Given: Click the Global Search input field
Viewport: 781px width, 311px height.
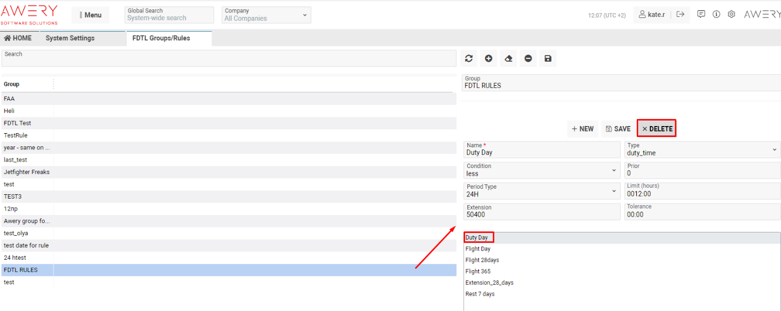Looking at the screenshot, I should click(x=169, y=18).
